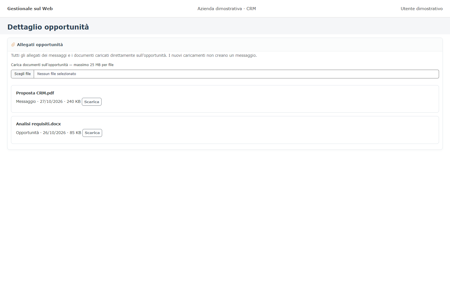Image resolution: width=450 pixels, height=281 pixels.
Task: Click Azienda dimostrativa · CRM header text
Action: click(227, 9)
